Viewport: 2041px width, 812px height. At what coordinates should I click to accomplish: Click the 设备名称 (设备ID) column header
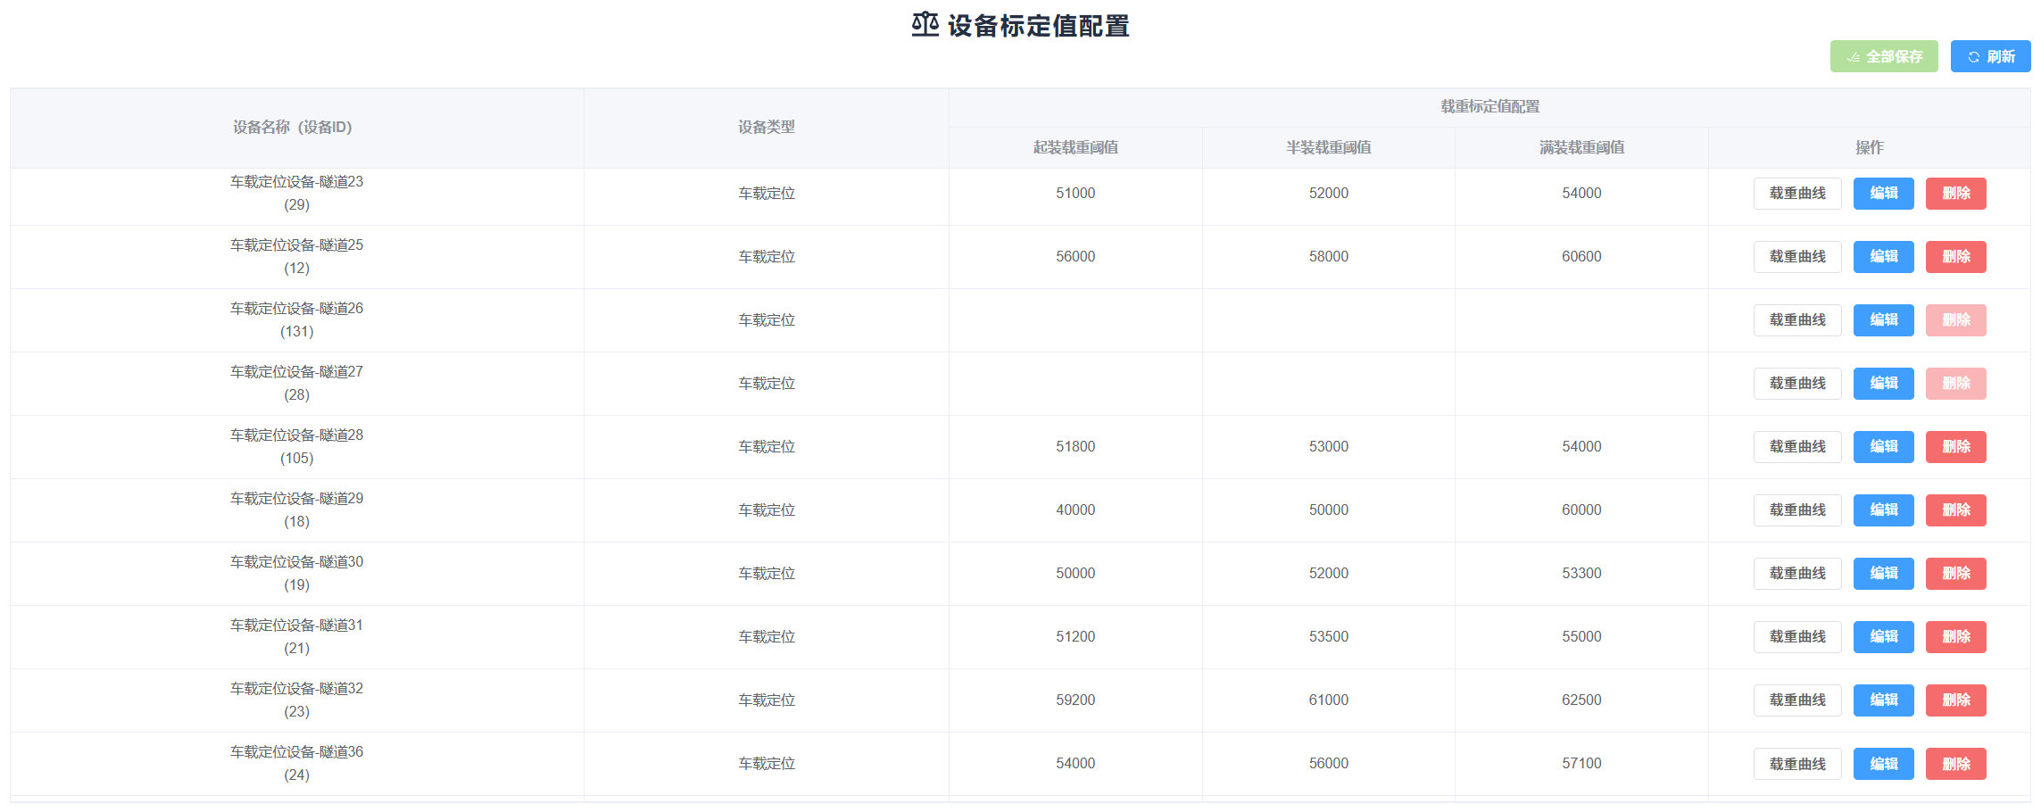click(x=293, y=128)
